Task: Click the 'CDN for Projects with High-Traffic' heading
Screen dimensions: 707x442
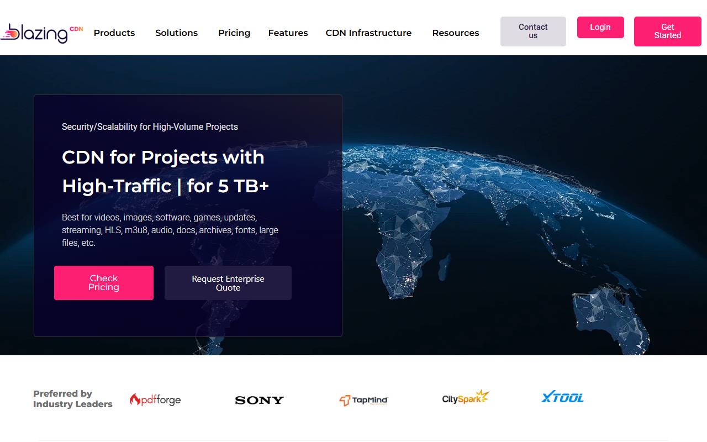Action: [166, 171]
